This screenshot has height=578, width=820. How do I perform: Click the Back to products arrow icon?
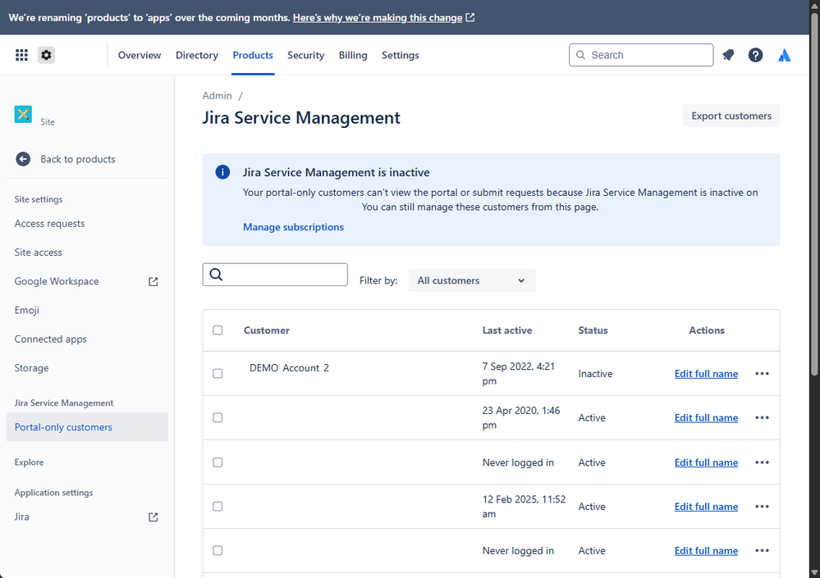coord(23,159)
